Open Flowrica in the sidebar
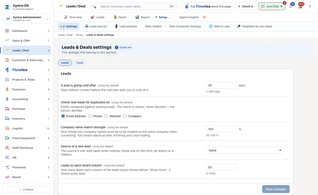This screenshot has height=195, width=318. (x=27, y=70)
